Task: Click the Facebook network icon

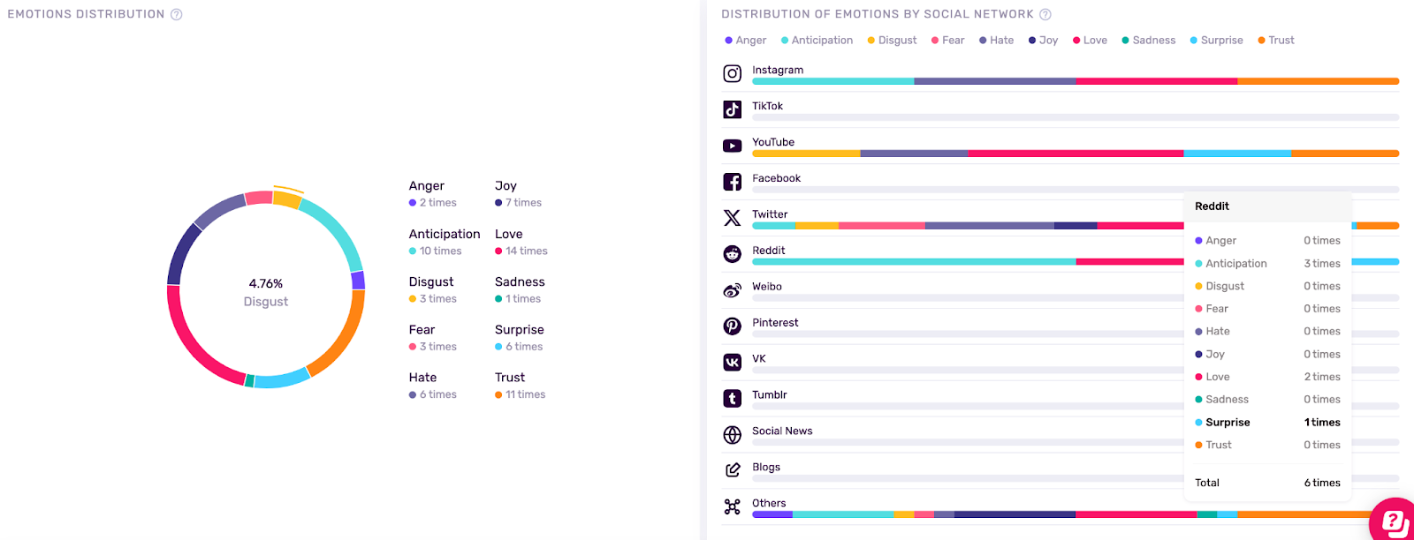Action: tap(732, 182)
